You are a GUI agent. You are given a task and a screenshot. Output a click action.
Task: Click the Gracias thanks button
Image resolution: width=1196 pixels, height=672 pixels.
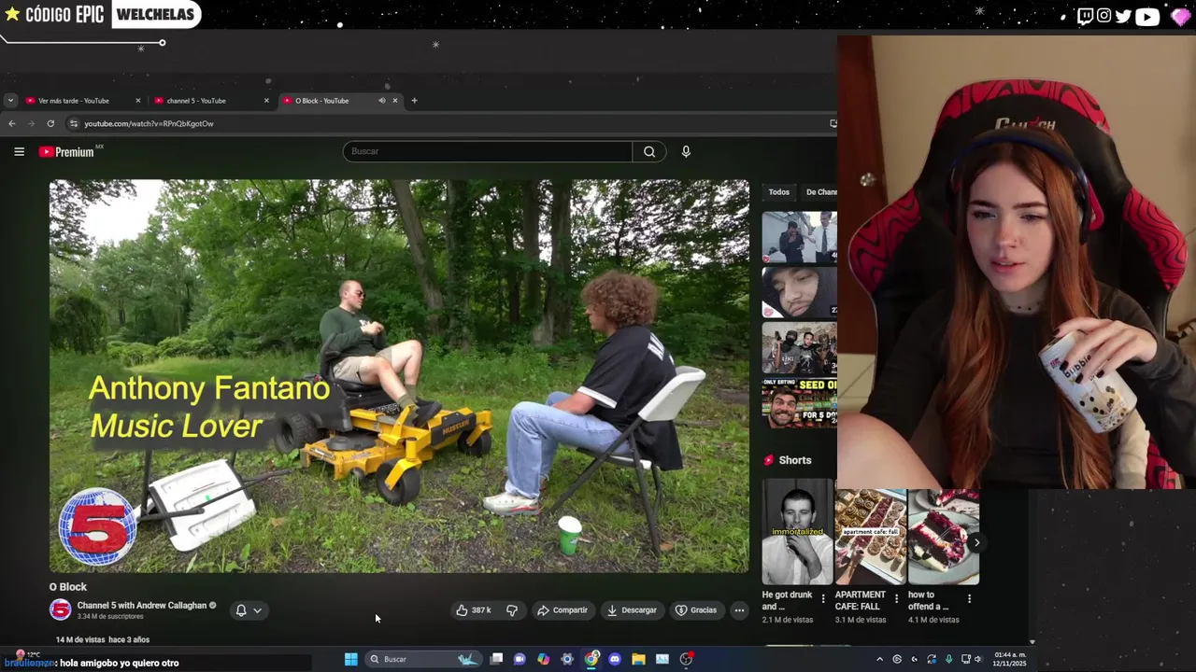[x=696, y=610]
